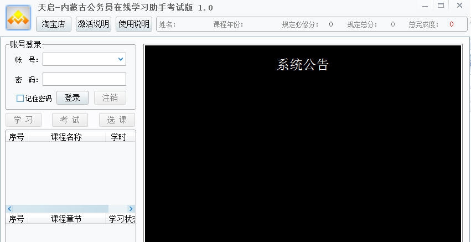This screenshot has width=471, height=242.
Task: Click the 系统公告 announcement heading
Action: (x=303, y=65)
